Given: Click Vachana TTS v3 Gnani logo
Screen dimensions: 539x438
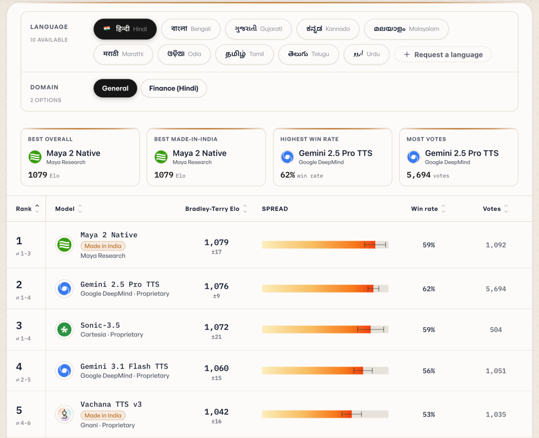Looking at the screenshot, I should (64, 414).
